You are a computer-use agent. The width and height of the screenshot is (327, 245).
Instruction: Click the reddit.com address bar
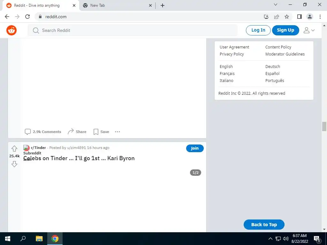pyautogui.click(x=148, y=17)
